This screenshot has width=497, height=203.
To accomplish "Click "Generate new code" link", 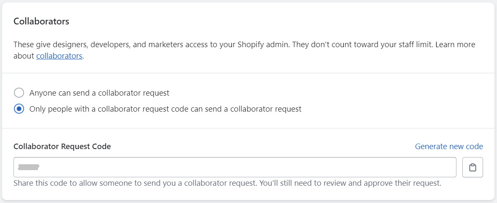I will tap(449, 147).
